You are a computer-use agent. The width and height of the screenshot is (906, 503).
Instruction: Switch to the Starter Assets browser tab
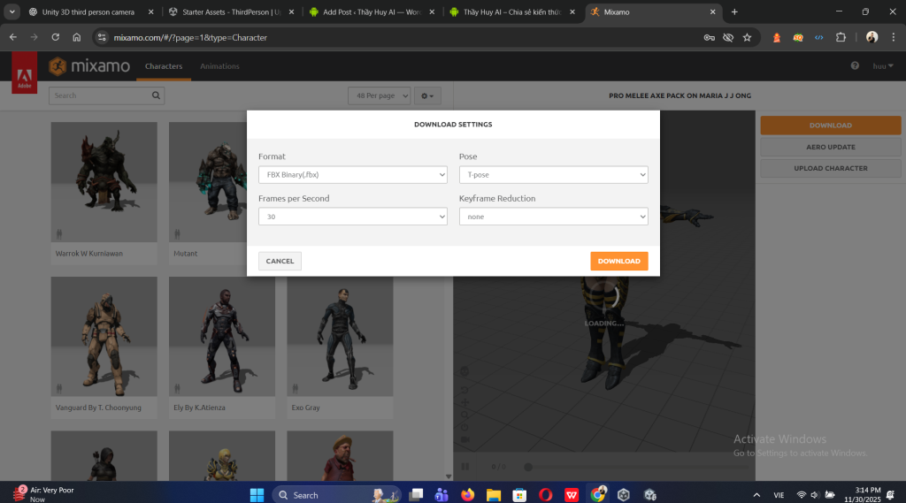point(226,12)
